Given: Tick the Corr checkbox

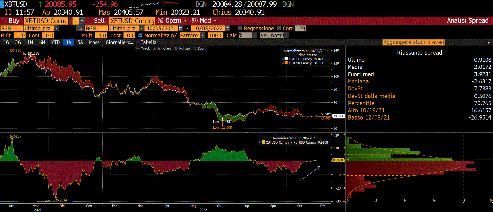Looking at the screenshot, I should [x=279, y=28].
